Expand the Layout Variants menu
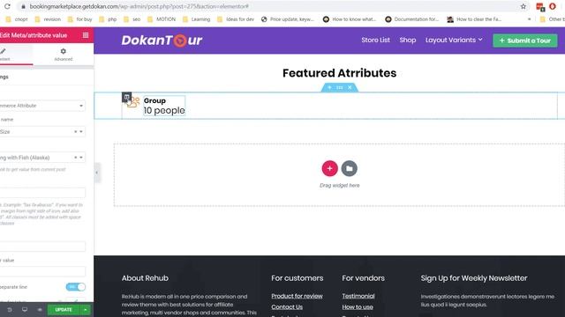 click(454, 40)
